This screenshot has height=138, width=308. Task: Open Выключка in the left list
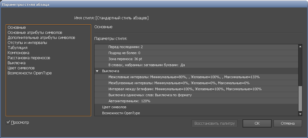16,63
